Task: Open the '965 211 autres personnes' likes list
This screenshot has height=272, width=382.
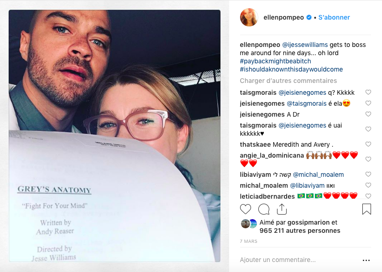Action: 300,231
